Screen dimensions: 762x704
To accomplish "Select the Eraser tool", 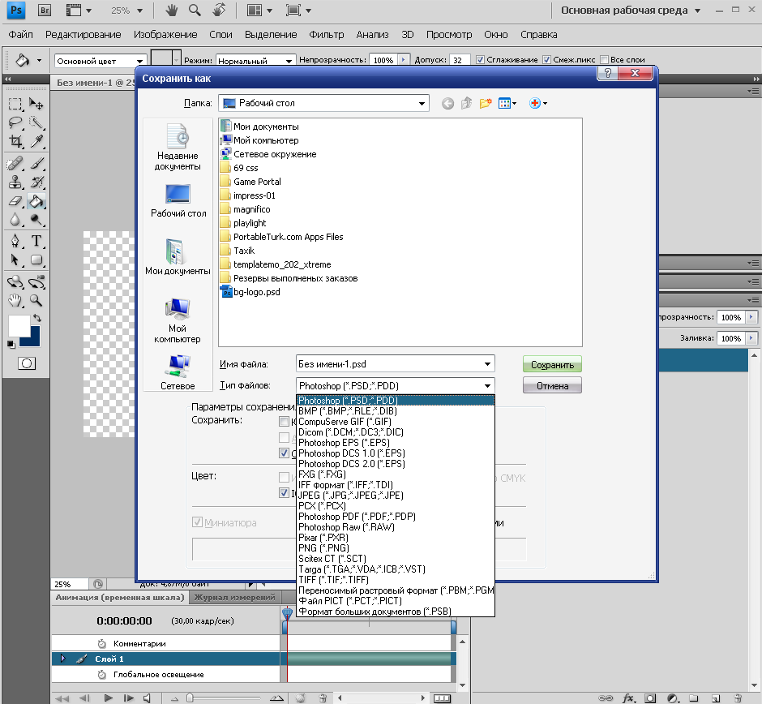I will point(15,201).
